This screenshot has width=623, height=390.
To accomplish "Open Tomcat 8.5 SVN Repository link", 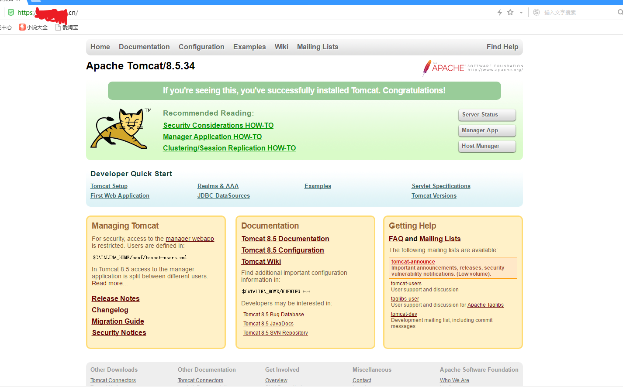I will tap(276, 333).
